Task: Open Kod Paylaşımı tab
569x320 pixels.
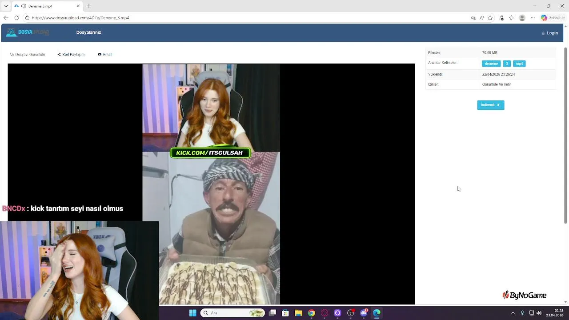Action: pyautogui.click(x=71, y=54)
